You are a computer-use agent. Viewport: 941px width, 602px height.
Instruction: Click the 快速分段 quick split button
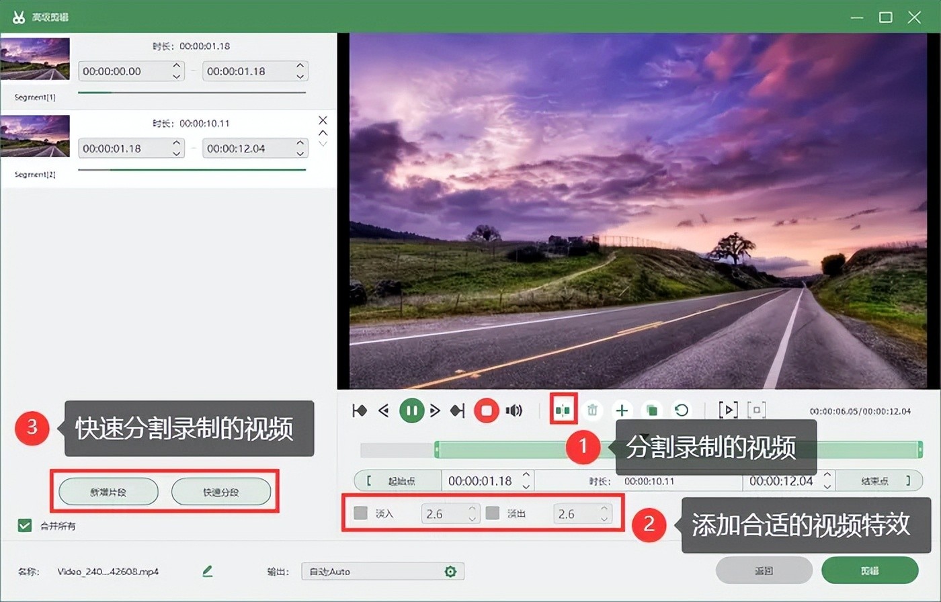tap(221, 492)
